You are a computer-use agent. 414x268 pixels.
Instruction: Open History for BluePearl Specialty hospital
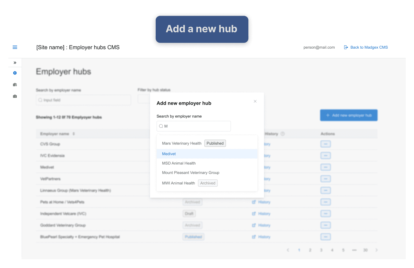(261, 237)
